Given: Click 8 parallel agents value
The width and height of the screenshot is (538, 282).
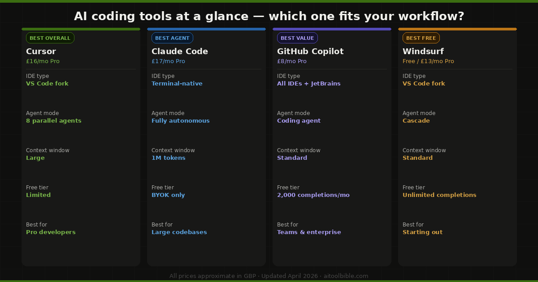Looking at the screenshot, I should 54,121.
